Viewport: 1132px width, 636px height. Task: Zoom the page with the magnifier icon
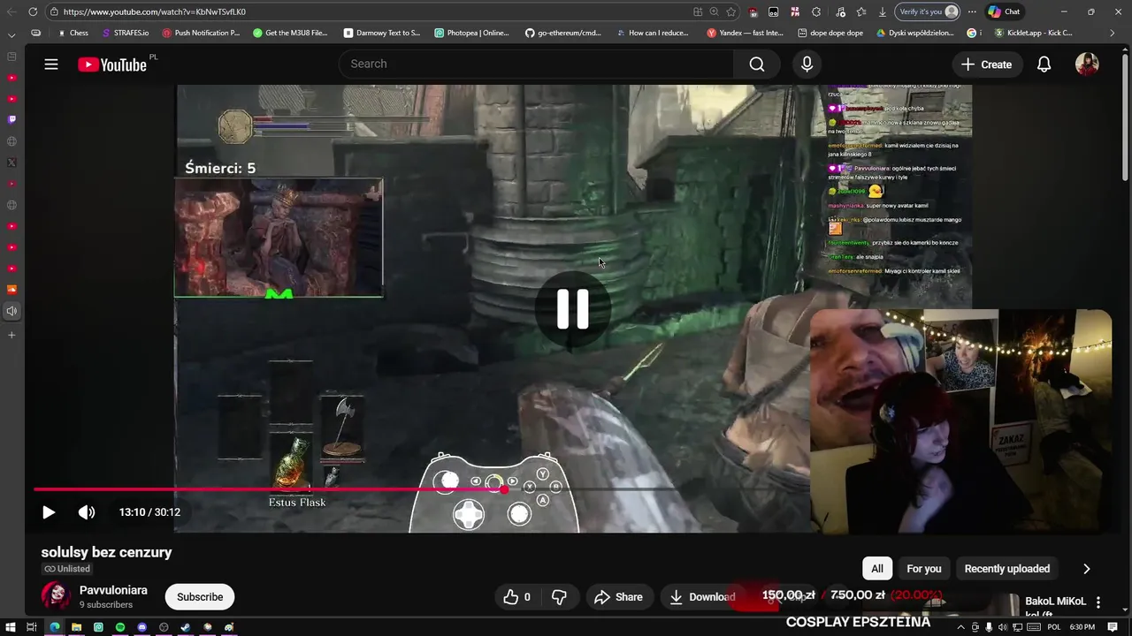pyautogui.click(x=714, y=11)
